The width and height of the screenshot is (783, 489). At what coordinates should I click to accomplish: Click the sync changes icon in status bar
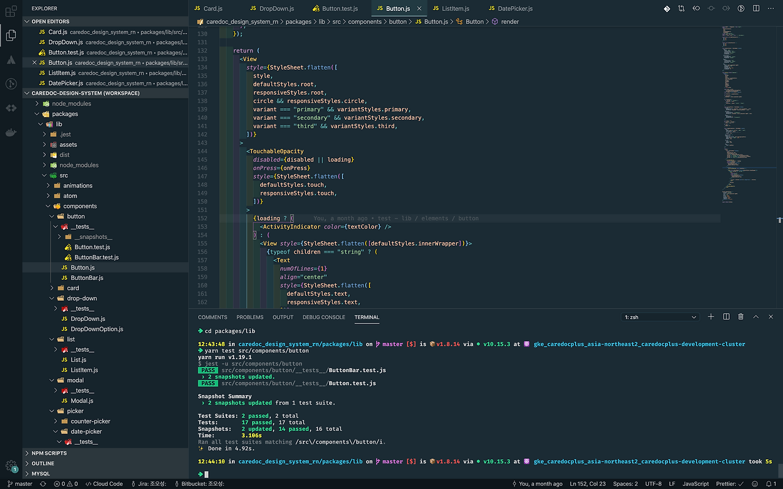pos(42,483)
